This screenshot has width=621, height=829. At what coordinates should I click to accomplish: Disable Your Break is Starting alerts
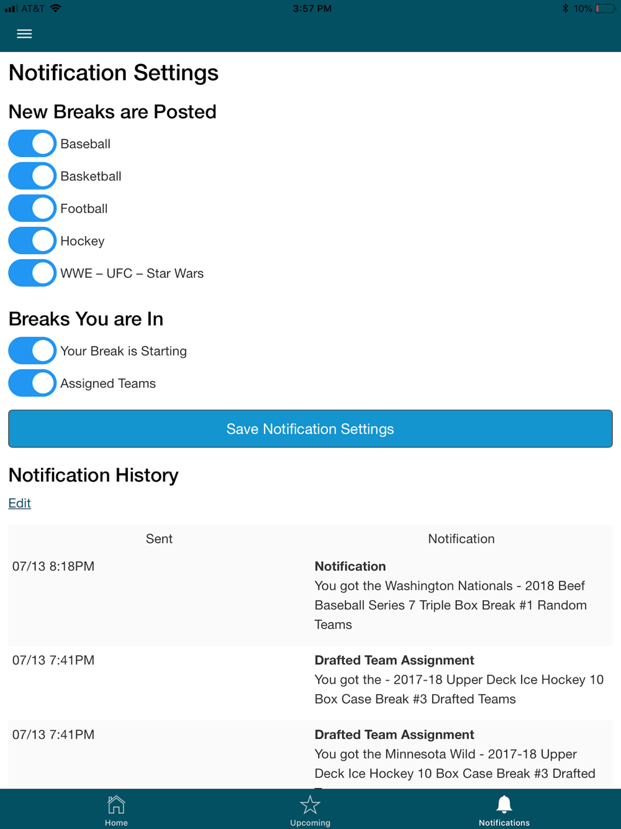(32, 350)
